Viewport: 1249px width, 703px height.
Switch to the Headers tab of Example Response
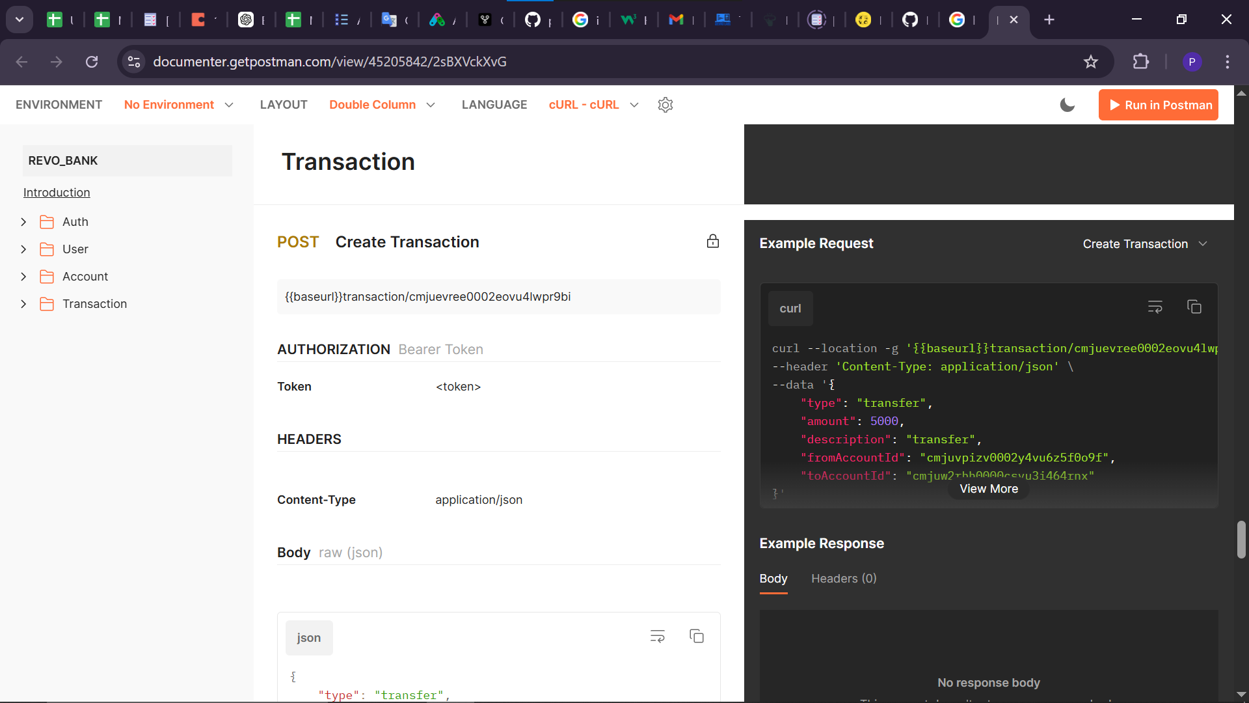pyautogui.click(x=843, y=578)
